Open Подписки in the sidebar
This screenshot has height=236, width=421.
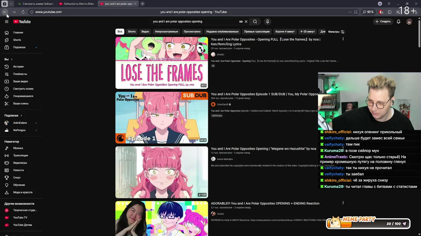[x=20, y=47]
